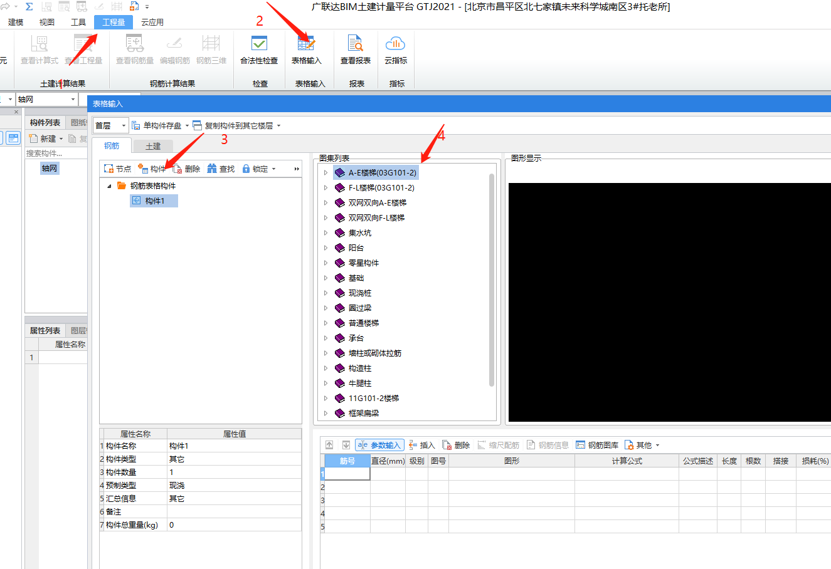
Task: Expand 基础 atlas node
Action: (x=326, y=278)
